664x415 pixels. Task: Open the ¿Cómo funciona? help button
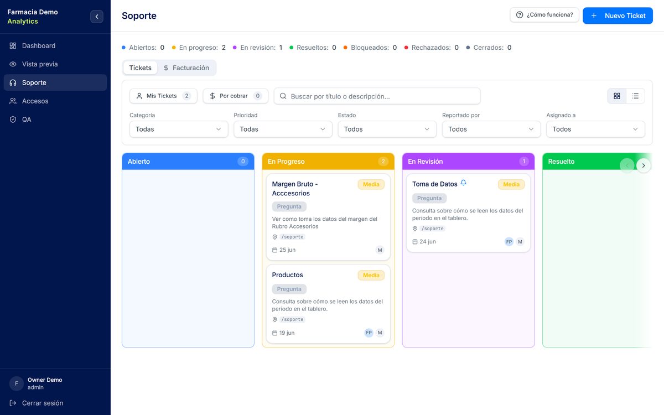tap(544, 15)
